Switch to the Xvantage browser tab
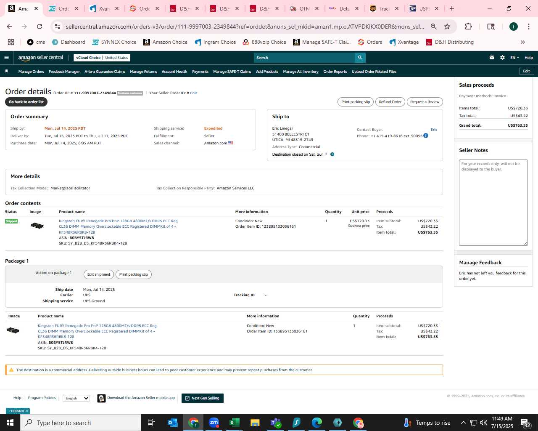Viewport: 538px width, 431px height. coord(104,8)
